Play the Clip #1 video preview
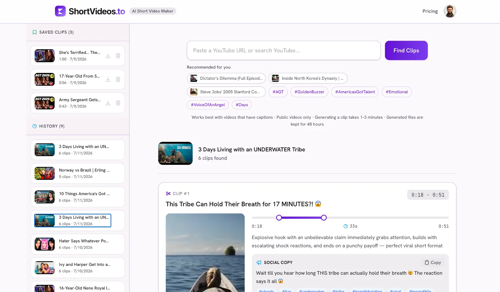This screenshot has height=292, width=500. click(x=205, y=253)
